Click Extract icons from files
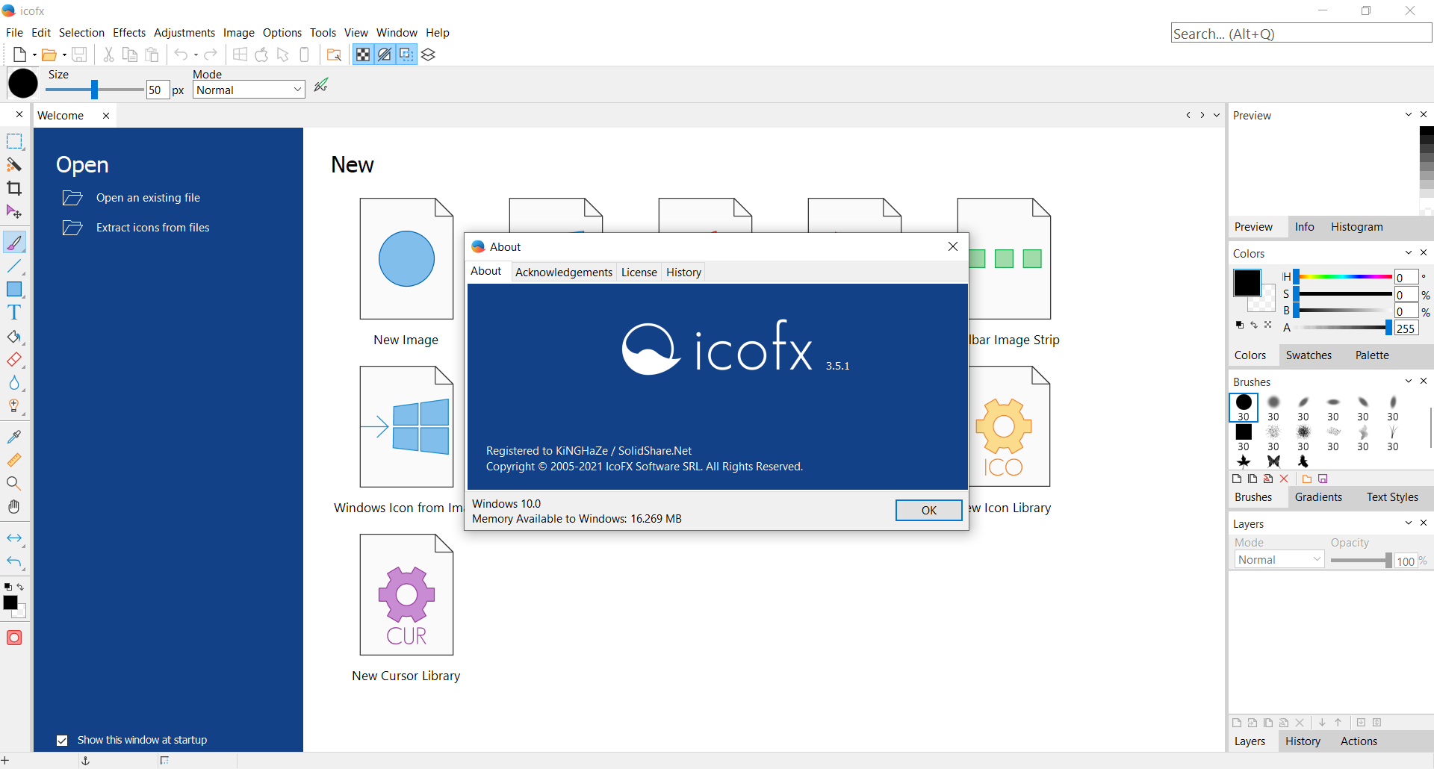This screenshot has height=769, width=1434. [x=153, y=227]
